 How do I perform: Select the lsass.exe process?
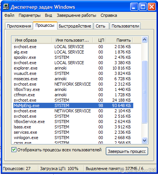pos(73,127)
